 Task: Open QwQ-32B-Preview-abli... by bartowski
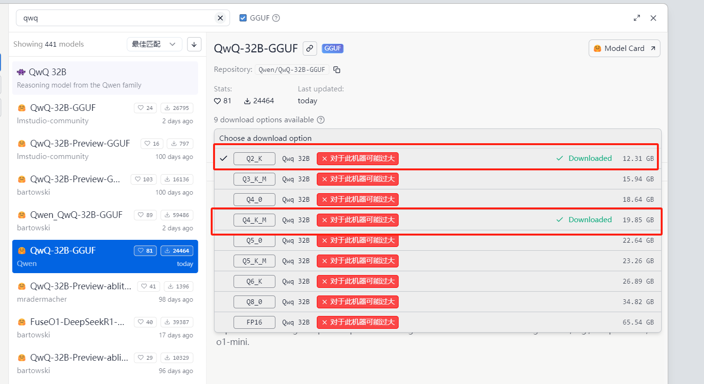[105, 364]
